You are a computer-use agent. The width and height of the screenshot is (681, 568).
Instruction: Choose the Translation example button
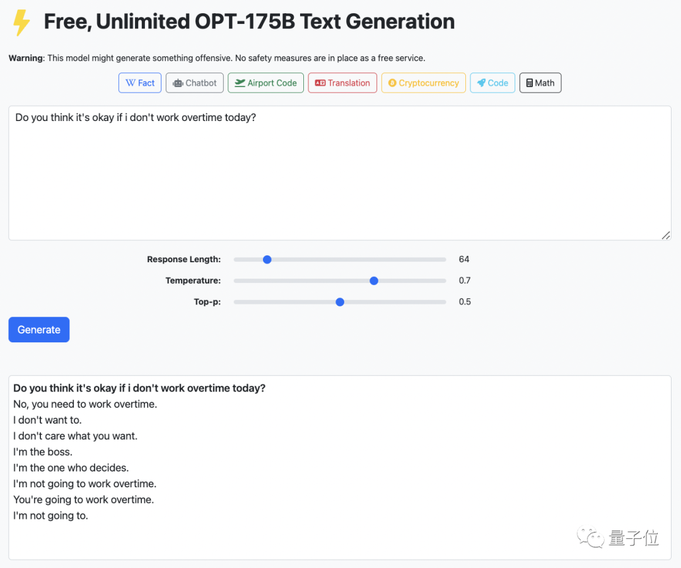(343, 83)
